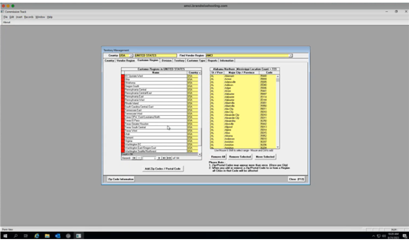Jump to last record navigation arrow
This screenshot has width=409, height=243.
click(164, 158)
